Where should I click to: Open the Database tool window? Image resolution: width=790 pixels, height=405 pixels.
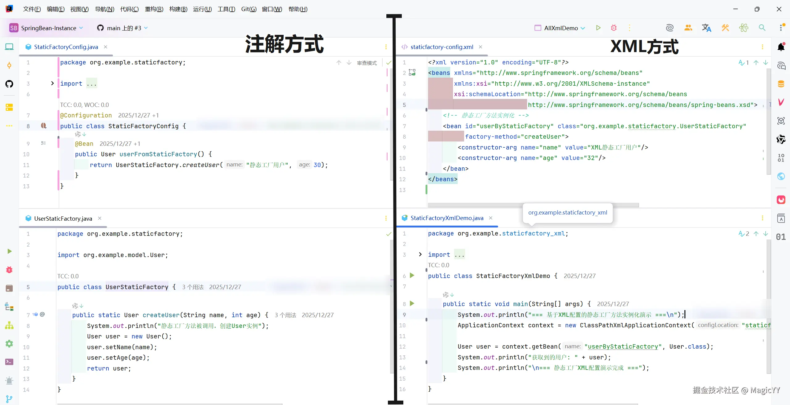(x=781, y=84)
